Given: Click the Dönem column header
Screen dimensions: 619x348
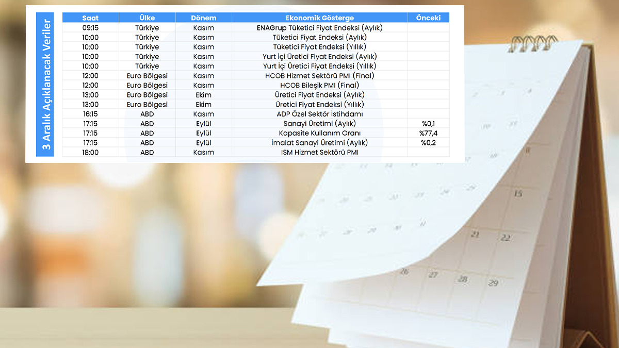Looking at the screenshot, I should click(204, 18).
